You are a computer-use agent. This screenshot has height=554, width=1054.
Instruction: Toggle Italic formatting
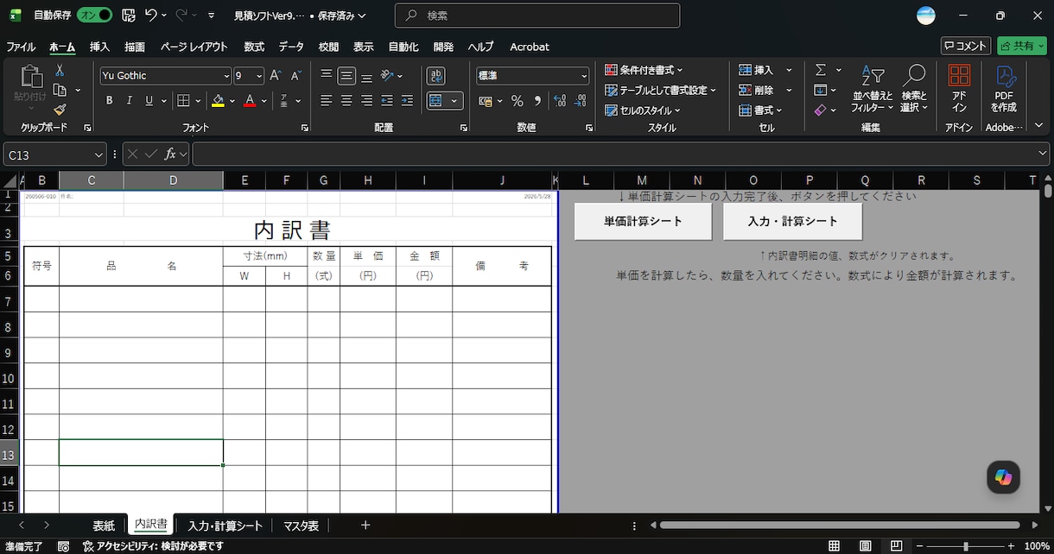click(x=130, y=101)
